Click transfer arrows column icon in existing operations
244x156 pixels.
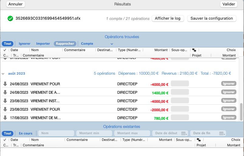point(199,140)
